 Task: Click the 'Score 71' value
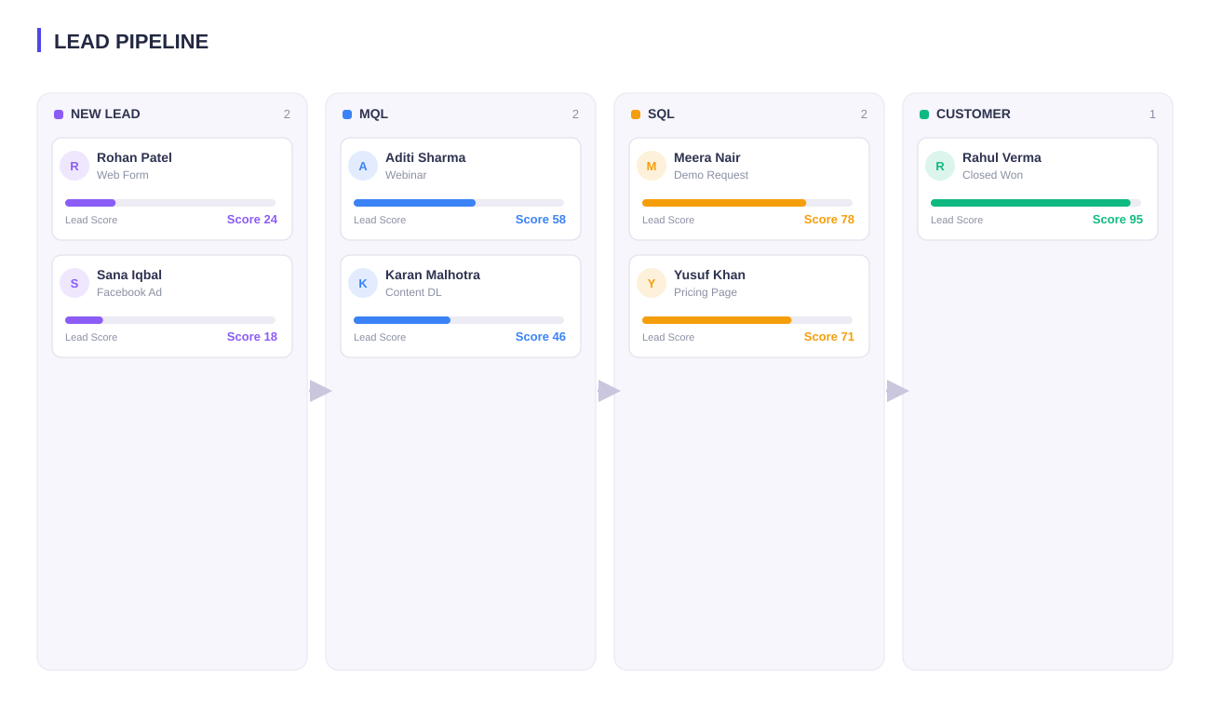tap(829, 337)
